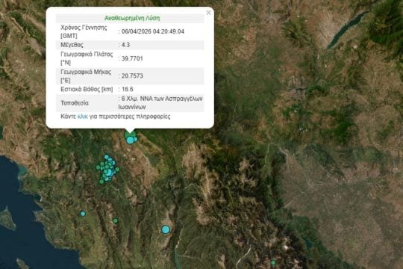Select the green marker east of the coastal cyan marker
This screenshot has width=403, height=269.
click(116, 220)
